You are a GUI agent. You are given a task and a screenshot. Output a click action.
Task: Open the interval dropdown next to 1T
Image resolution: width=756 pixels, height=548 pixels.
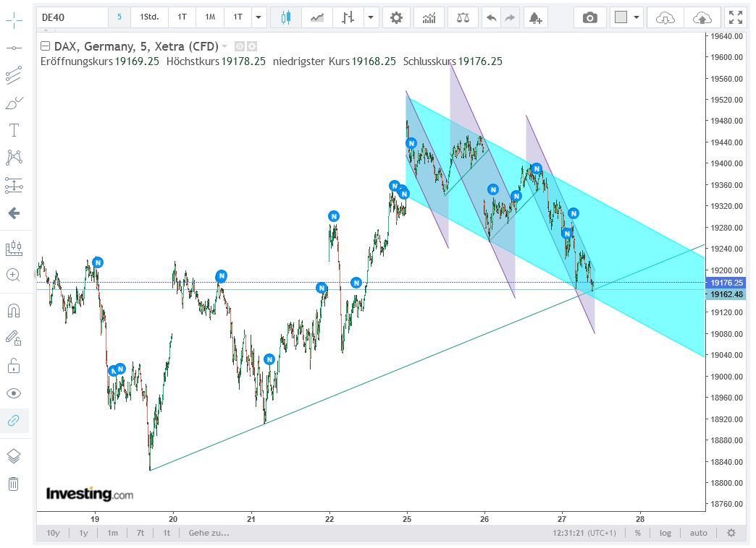[258, 16]
